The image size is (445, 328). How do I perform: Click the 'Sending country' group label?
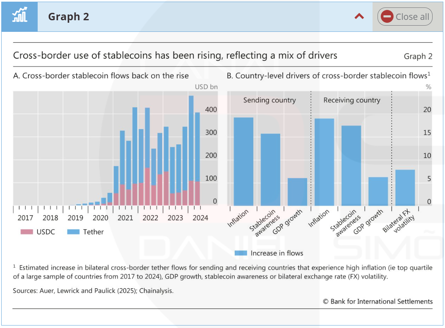(x=269, y=100)
